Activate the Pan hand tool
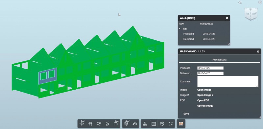The height and width of the screenshot is (129, 263). click(x=90, y=124)
